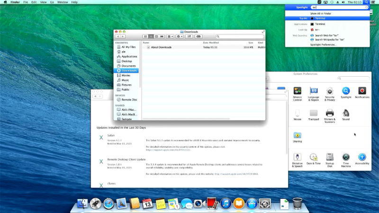Image resolution: width=379 pixels, height=213 pixels.
Task: Switch Finder to column view
Action: [156, 36]
